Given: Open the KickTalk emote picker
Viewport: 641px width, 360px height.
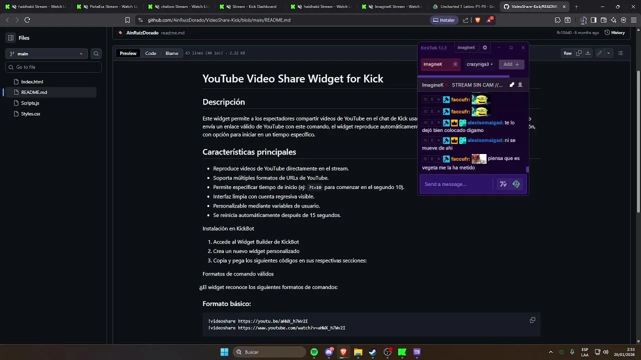Looking at the screenshot, I should click(x=516, y=184).
